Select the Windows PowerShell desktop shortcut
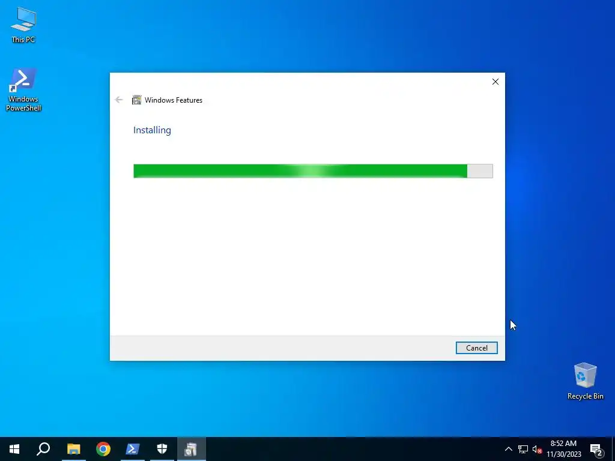This screenshot has width=615, height=461. 23,90
